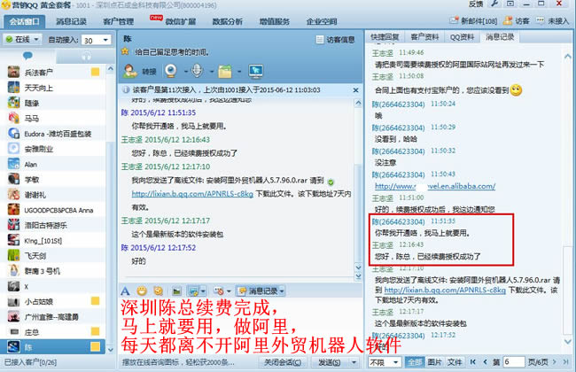Click the avatar of 谢谢礼
The height and width of the screenshot is (372, 576).
click(x=13, y=195)
